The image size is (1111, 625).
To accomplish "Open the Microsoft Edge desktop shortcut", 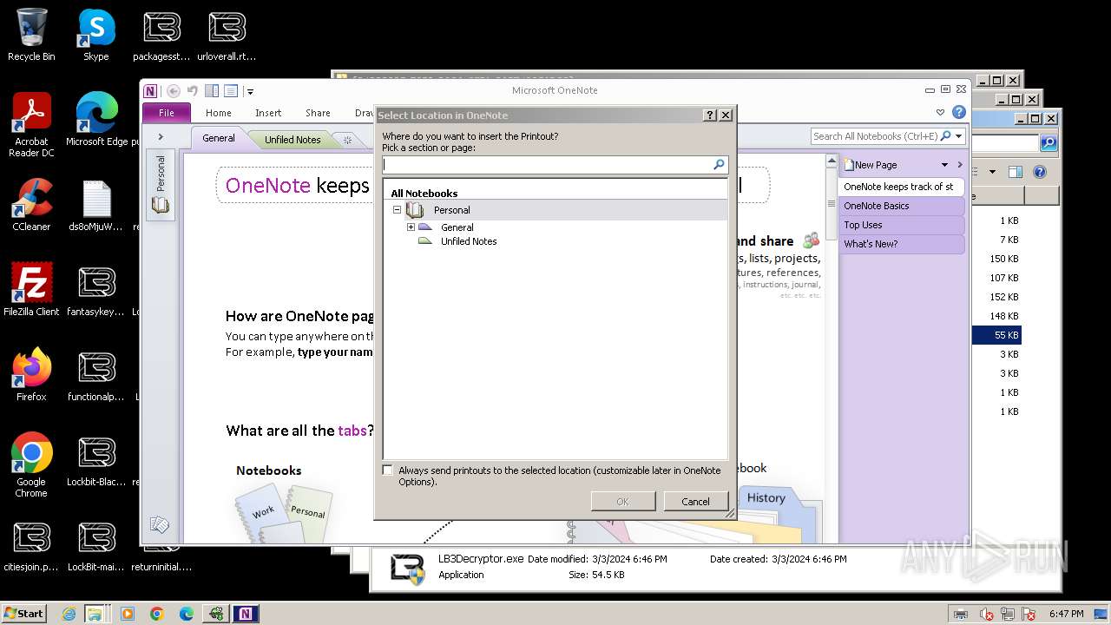I will (96, 120).
